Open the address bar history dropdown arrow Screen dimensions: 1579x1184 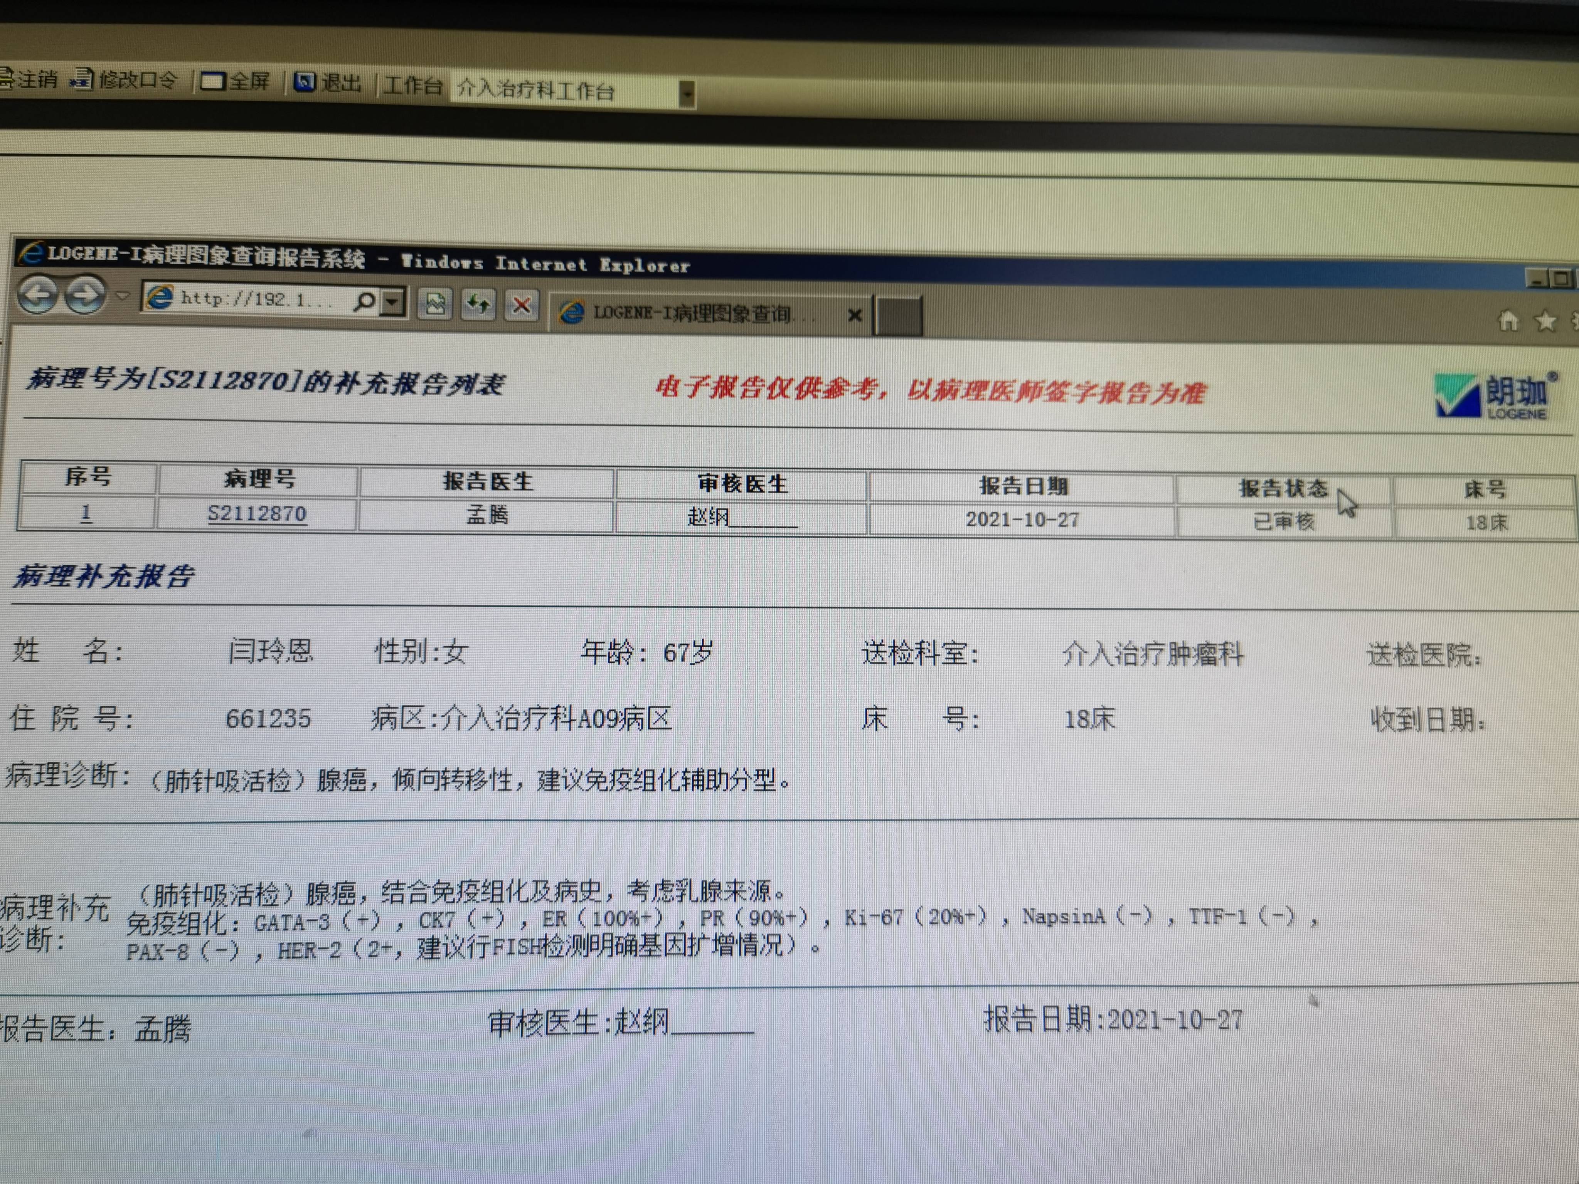391,301
